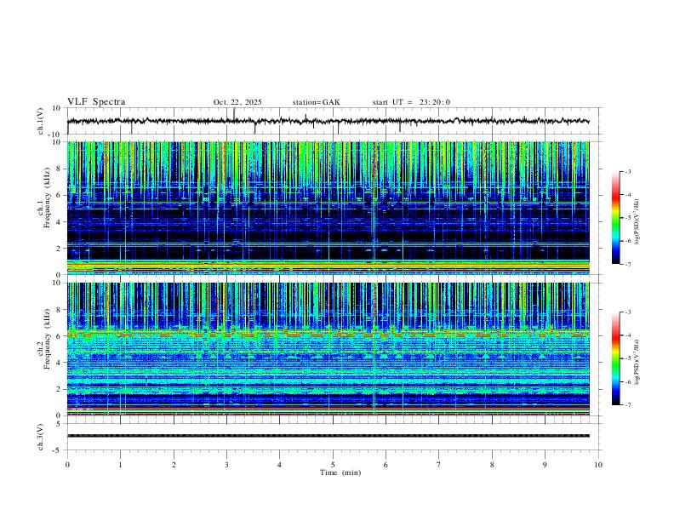The width and height of the screenshot is (674, 521).
Task: Click the "10" time axis tick label
Action: point(598,465)
